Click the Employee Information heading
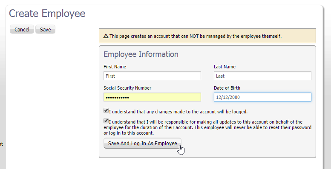Screen dimensions: 331x169 pyautogui.click(x=141, y=54)
